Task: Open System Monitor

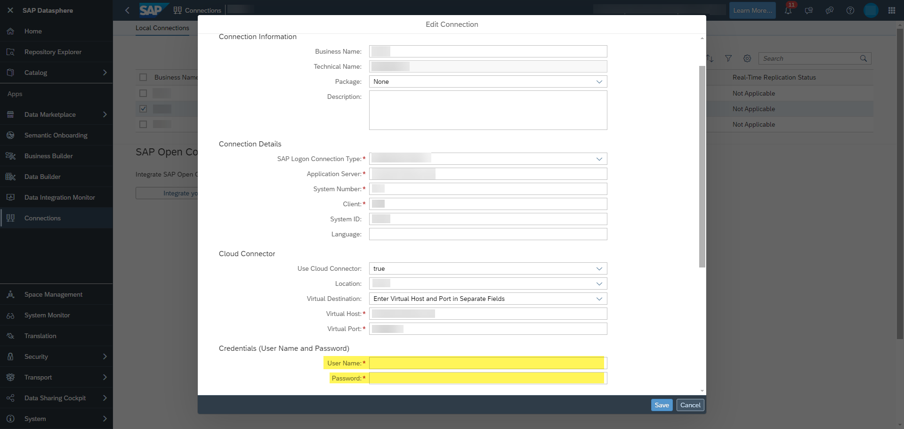Action: [x=56, y=315]
